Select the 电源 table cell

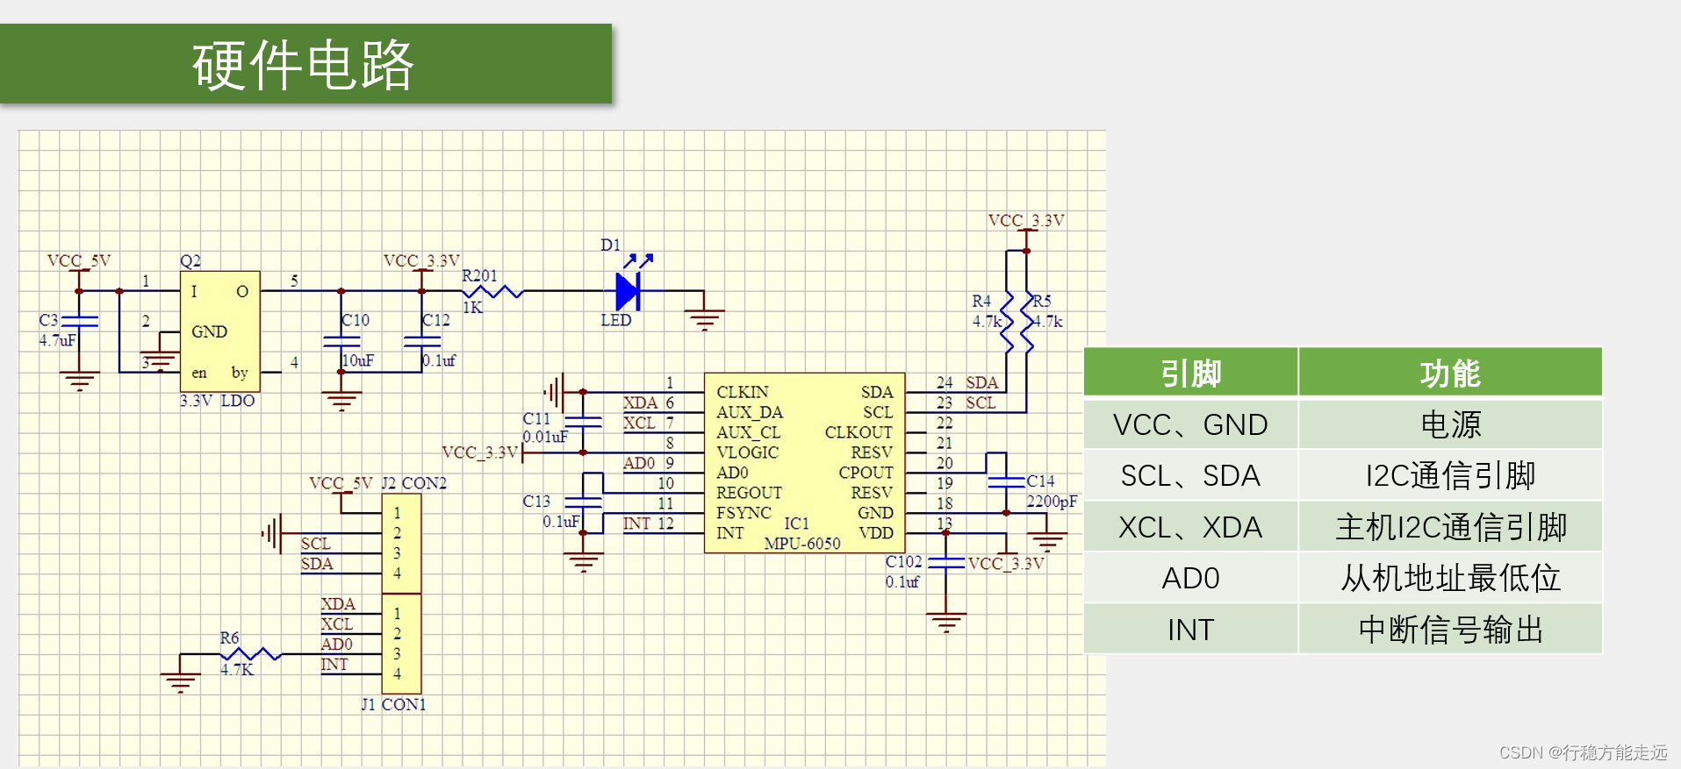click(1450, 424)
